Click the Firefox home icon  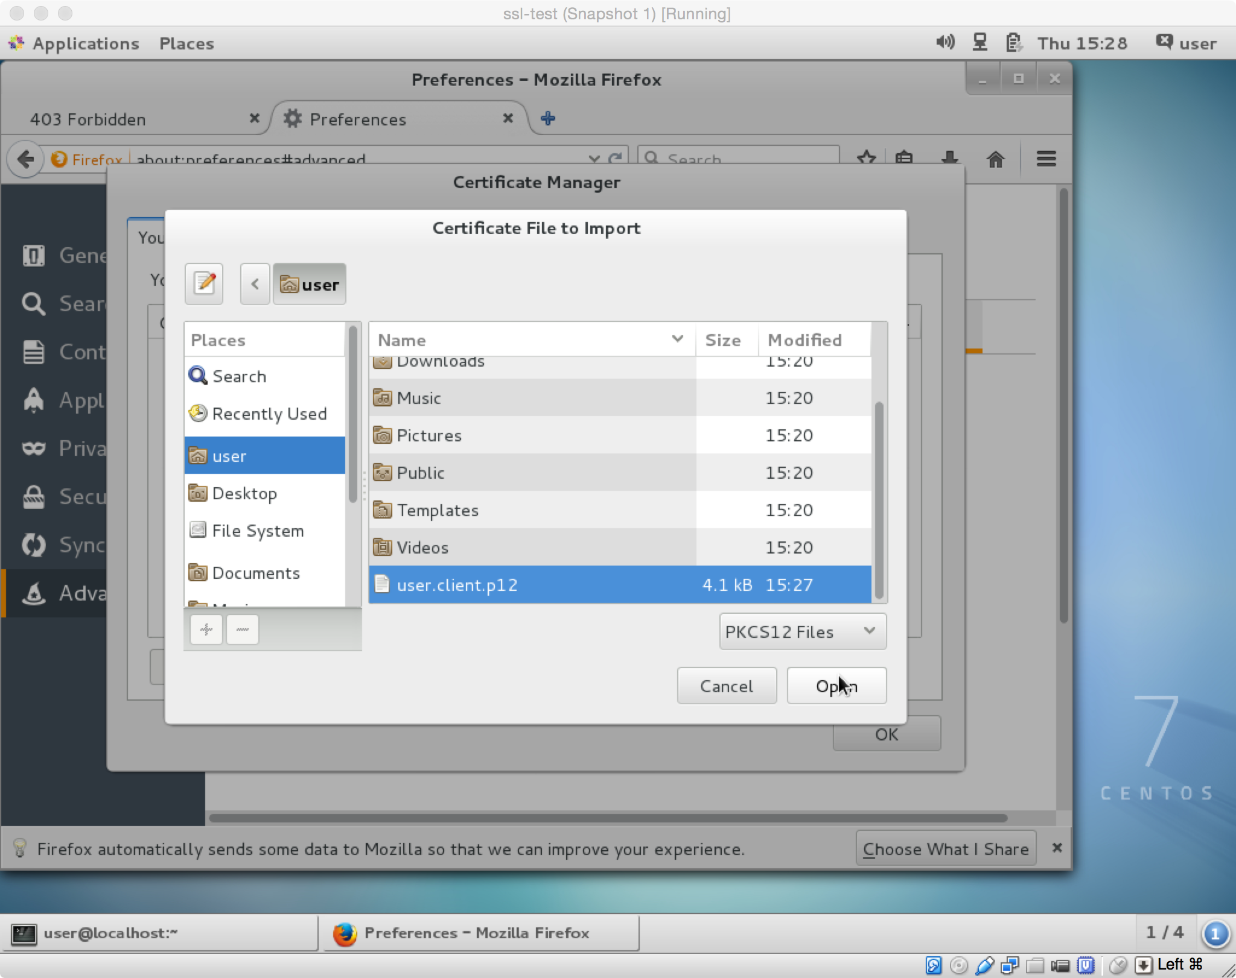(995, 159)
